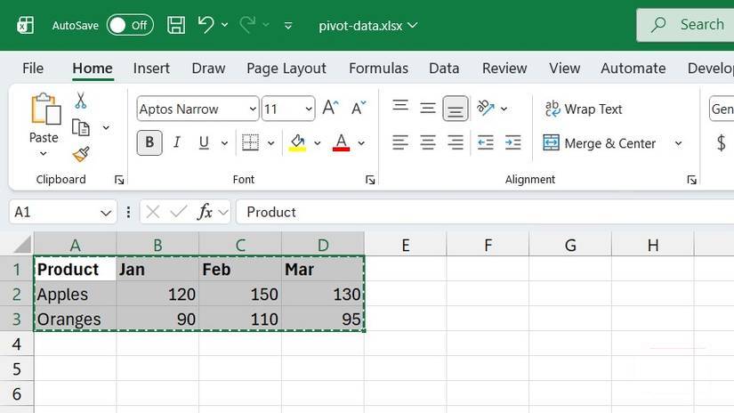This screenshot has height=413, width=734.
Task: Open the Name Box dropdown showing A1
Action: pyautogui.click(x=106, y=213)
